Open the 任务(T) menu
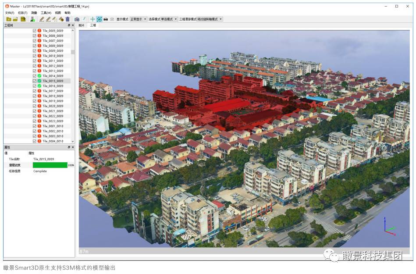 click(22, 13)
